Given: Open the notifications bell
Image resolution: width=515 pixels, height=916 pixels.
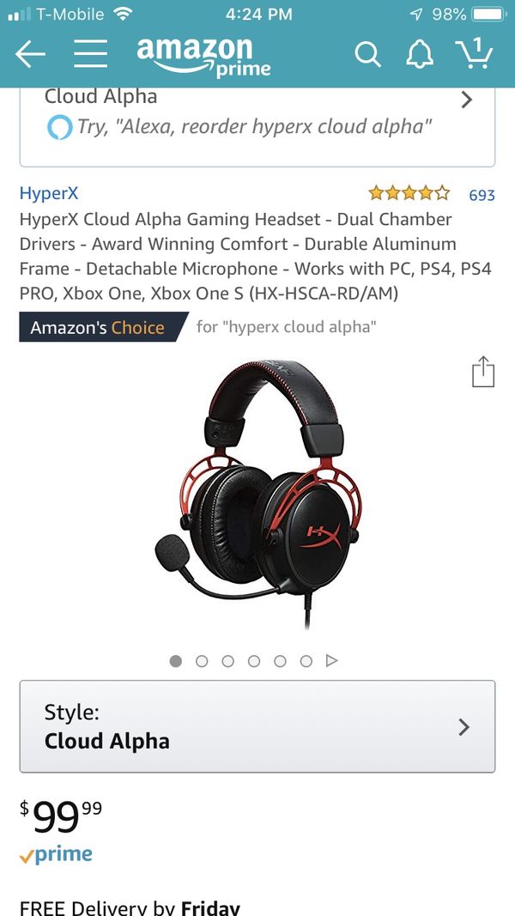Looking at the screenshot, I should [419, 55].
